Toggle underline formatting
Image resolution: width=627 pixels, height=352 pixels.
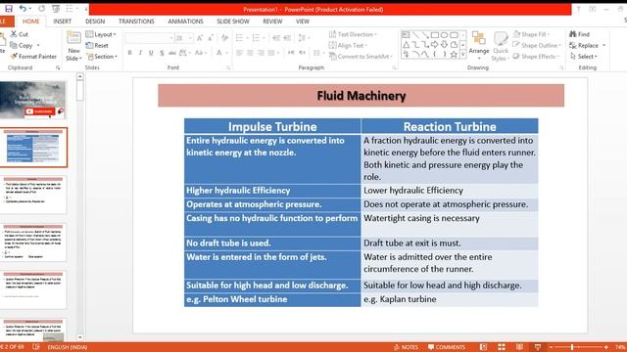[151, 53]
